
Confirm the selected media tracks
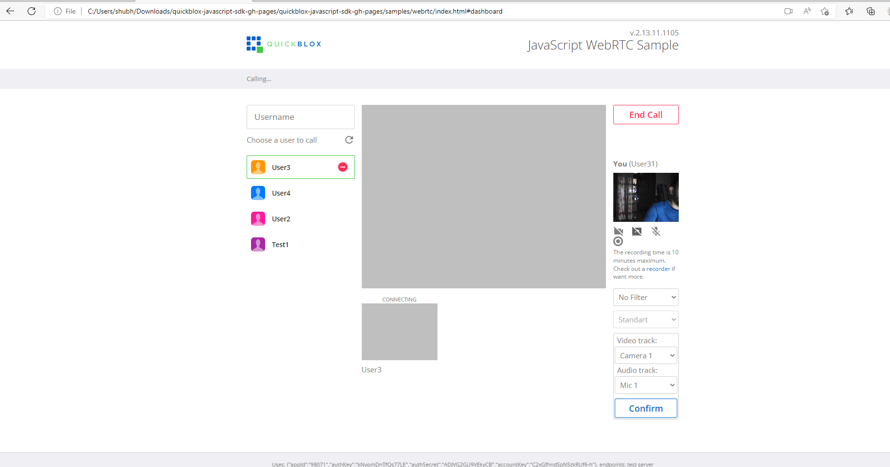pyautogui.click(x=646, y=408)
